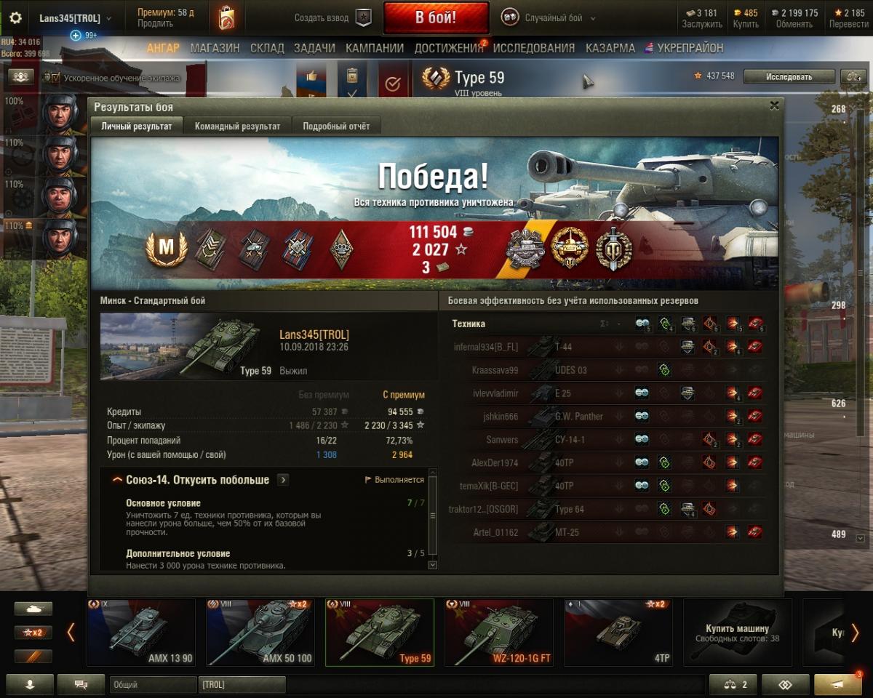Click the platoon shield icon

(x=363, y=18)
